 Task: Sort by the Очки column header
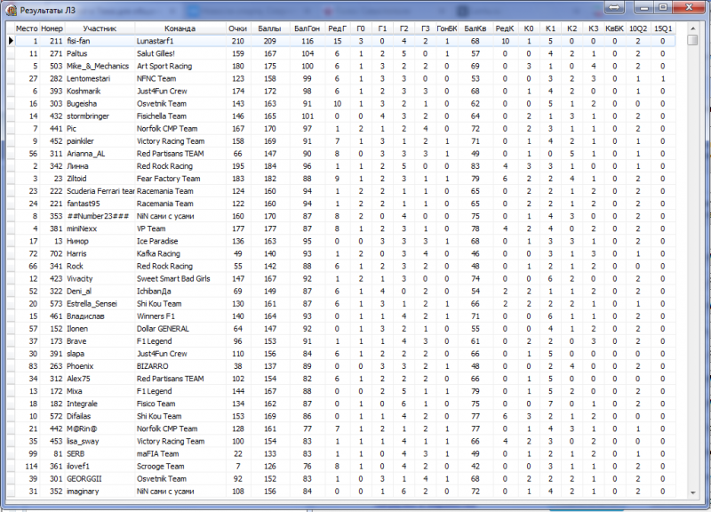point(236,28)
